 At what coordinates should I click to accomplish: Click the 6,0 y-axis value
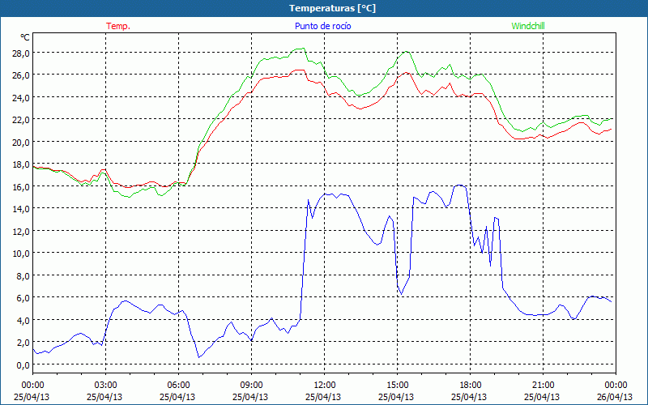tap(23, 298)
